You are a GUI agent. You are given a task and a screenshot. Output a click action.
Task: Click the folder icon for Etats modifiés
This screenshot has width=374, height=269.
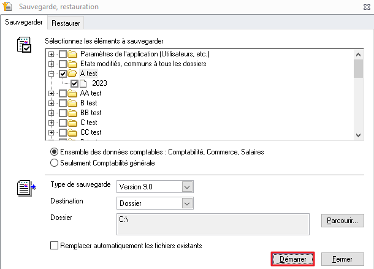73,64
